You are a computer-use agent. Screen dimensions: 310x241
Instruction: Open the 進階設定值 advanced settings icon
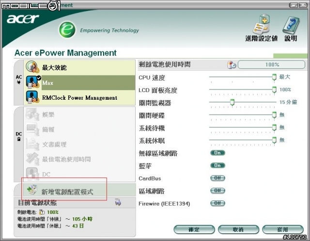261,24
